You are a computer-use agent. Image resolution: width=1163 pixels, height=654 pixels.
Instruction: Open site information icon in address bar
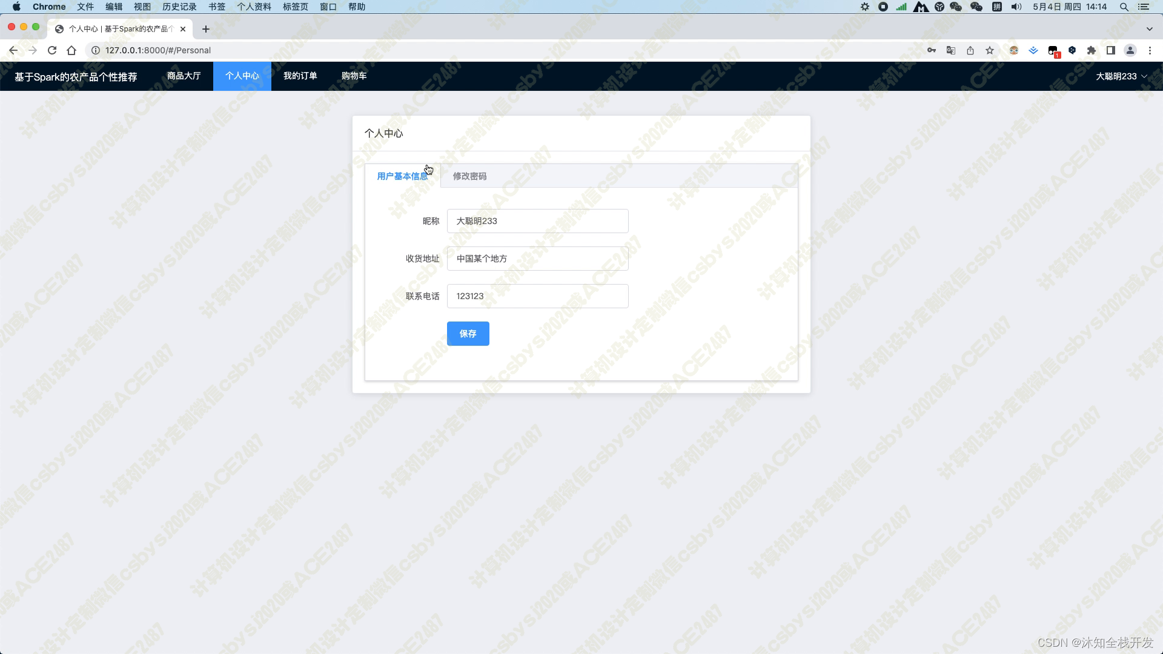[95, 50]
